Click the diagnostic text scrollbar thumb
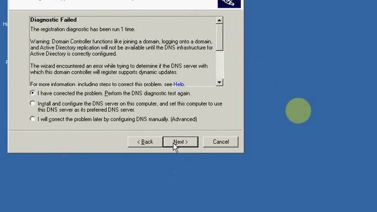377x212 pixels. pyautogui.click(x=219, y=38)
